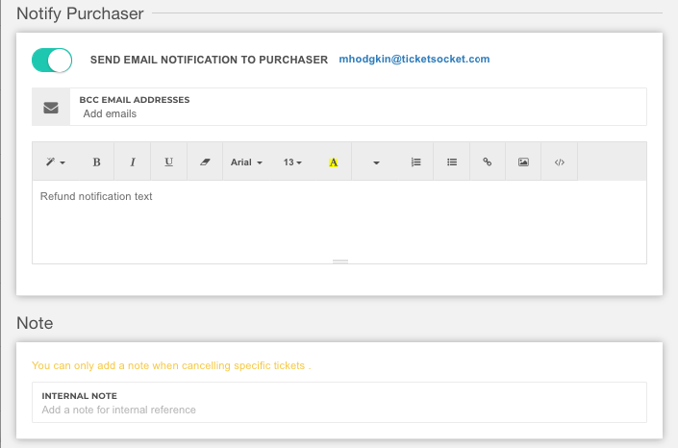Viewport: 678px width, 448px height.
Task: Insert an unordered bullet list
Action: pos(452,162)
